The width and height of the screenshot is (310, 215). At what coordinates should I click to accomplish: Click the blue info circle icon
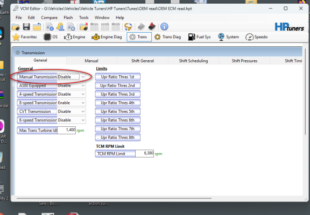[164, 26]
